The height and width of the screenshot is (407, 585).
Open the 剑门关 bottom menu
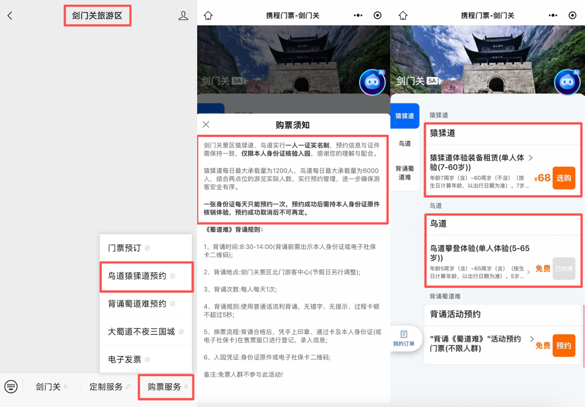click(x=51, y=387)
